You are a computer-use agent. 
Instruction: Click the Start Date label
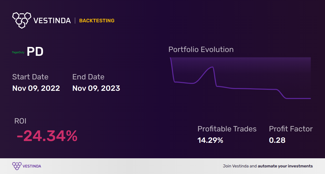coord(30,77)
